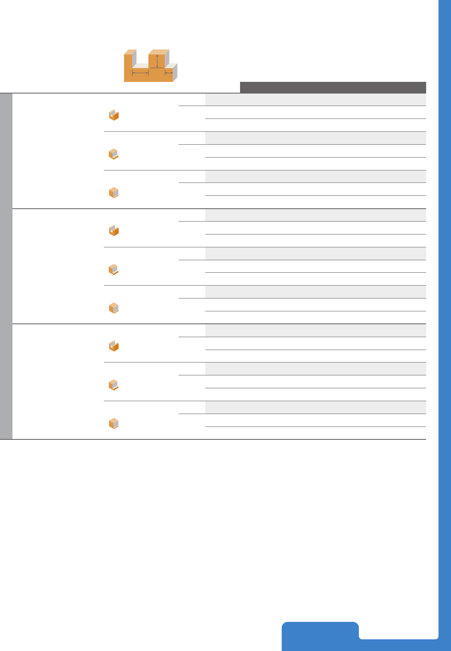
Task: Click the vertical arrow dimension on the block diagram
Action: (157, 60)
